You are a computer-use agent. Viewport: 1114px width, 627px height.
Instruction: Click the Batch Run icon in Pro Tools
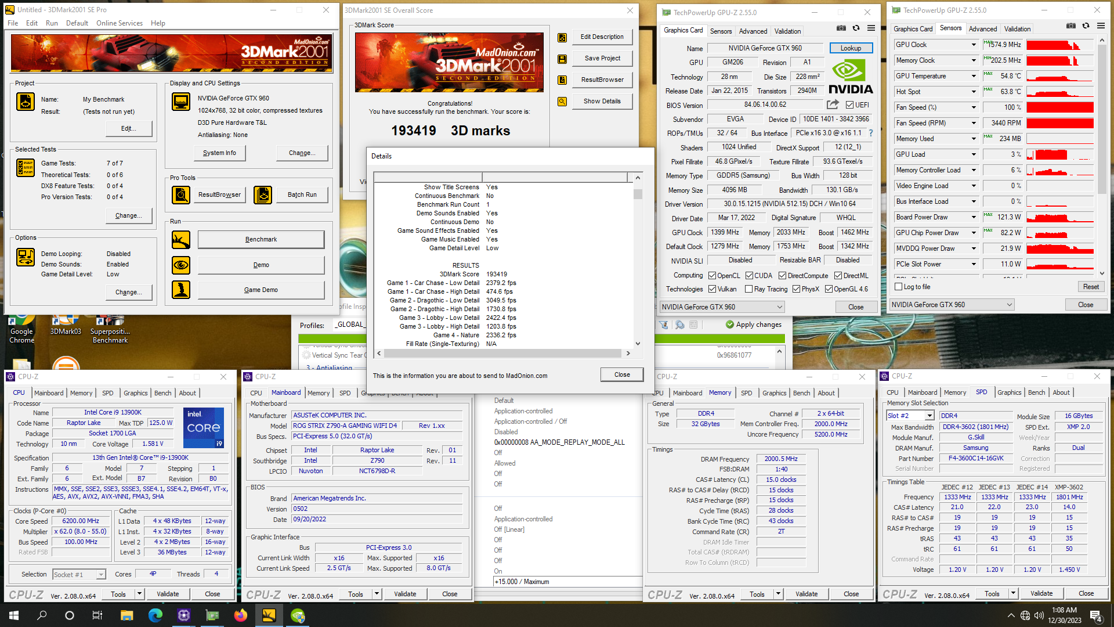pos(263,194)
